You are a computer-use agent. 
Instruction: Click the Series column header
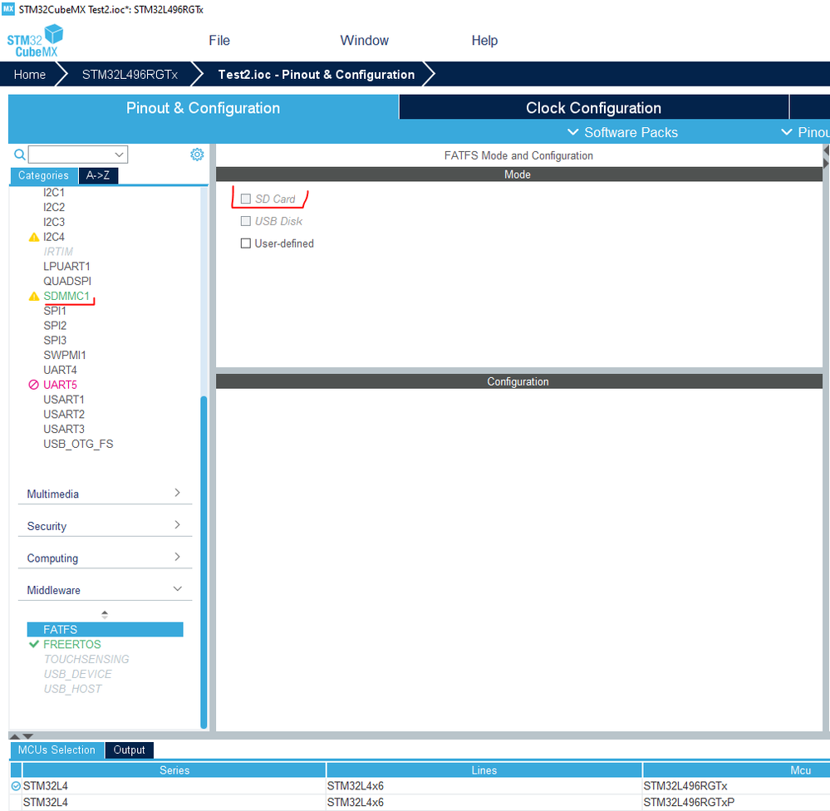click(x=174, y=770)
